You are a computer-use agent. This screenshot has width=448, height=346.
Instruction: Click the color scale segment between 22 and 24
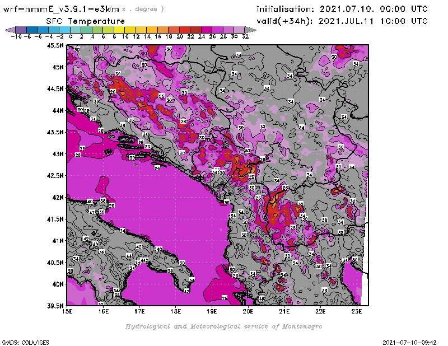tap(195, 30)
